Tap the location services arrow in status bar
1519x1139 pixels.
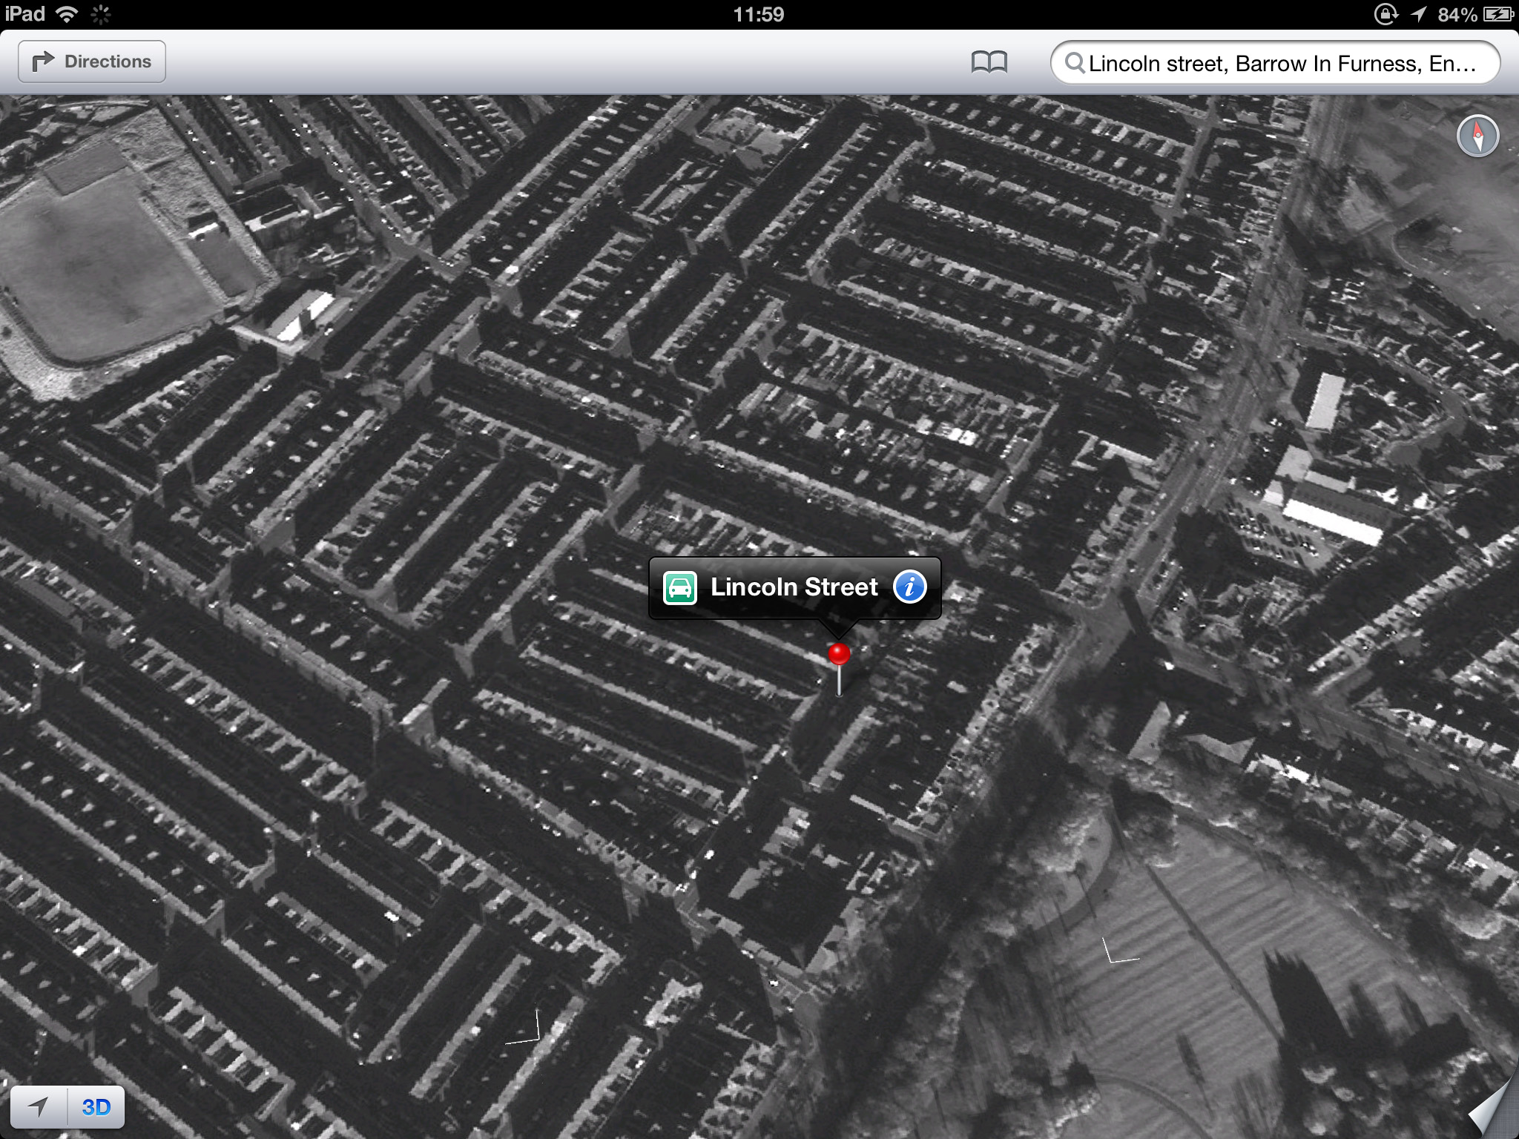(1419, 14)
